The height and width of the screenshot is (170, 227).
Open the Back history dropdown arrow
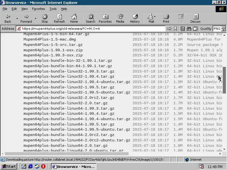coord(17,18)
